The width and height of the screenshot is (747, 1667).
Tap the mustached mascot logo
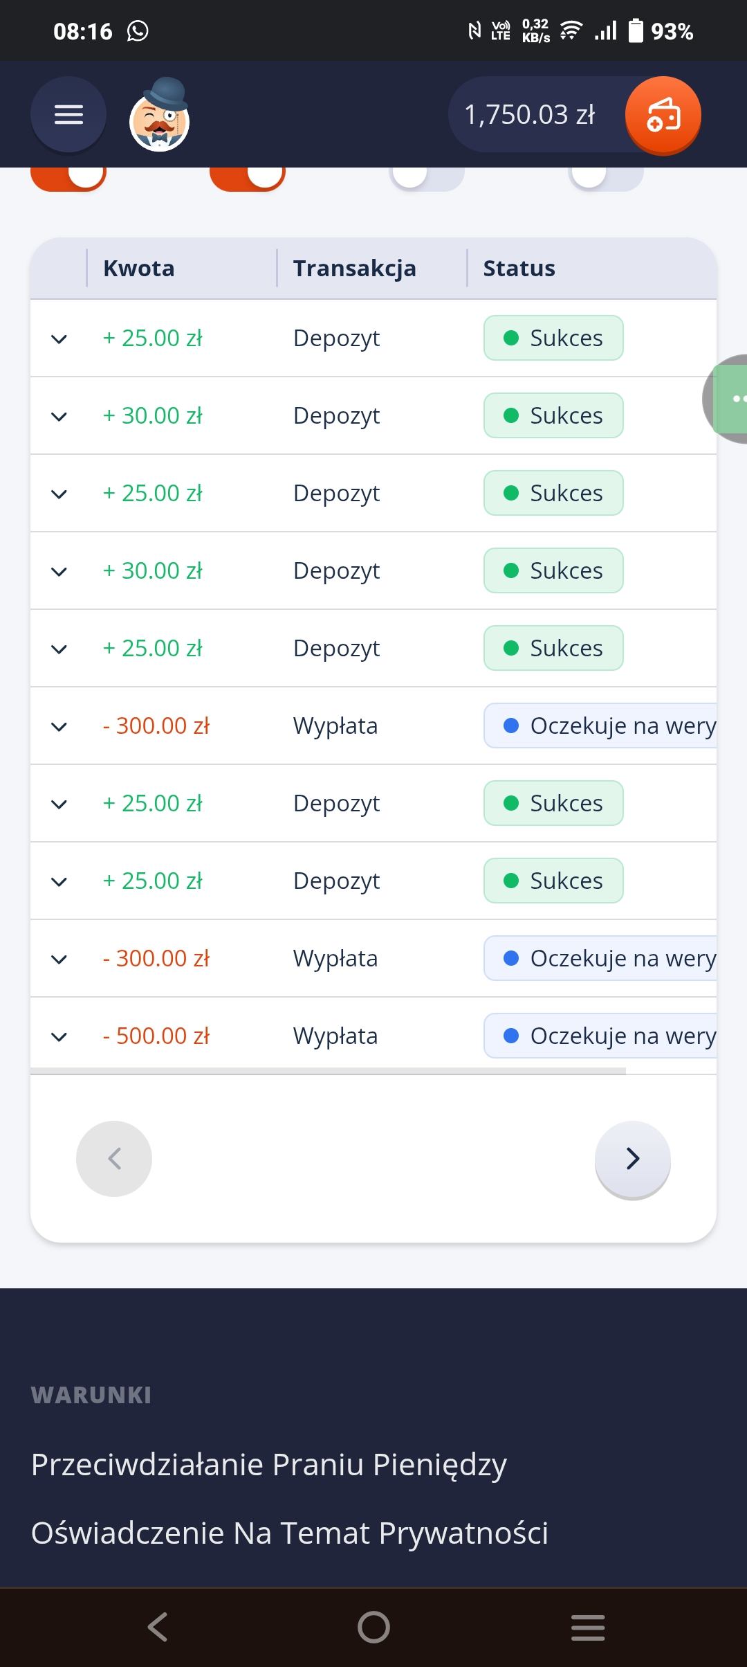coord(160,116)
